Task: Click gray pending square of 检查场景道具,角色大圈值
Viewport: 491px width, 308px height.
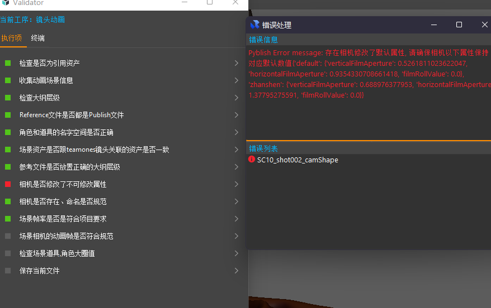Action: [x=8, y=253]
